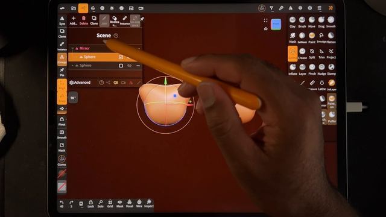Screen dimensions: 386x217
Task: Pick the Smooth tool in the tool palette
Action: (331, 22)
